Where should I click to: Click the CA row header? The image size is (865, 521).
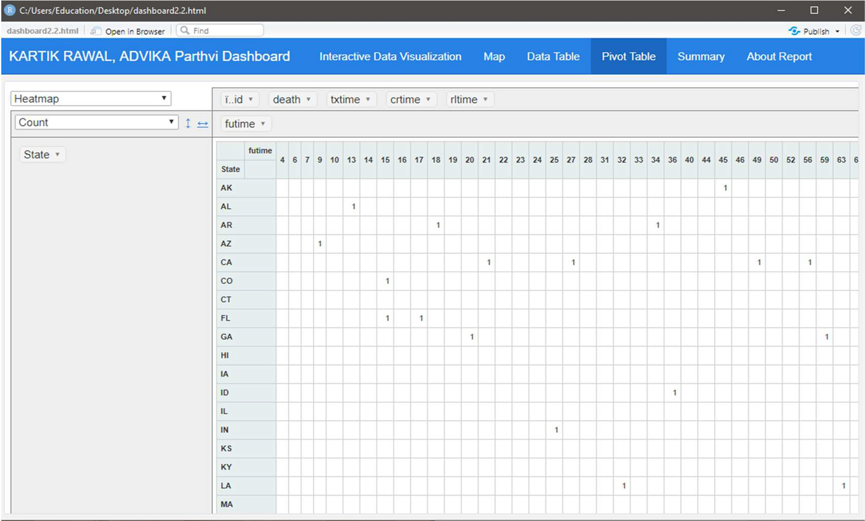(x=246, y=262)
